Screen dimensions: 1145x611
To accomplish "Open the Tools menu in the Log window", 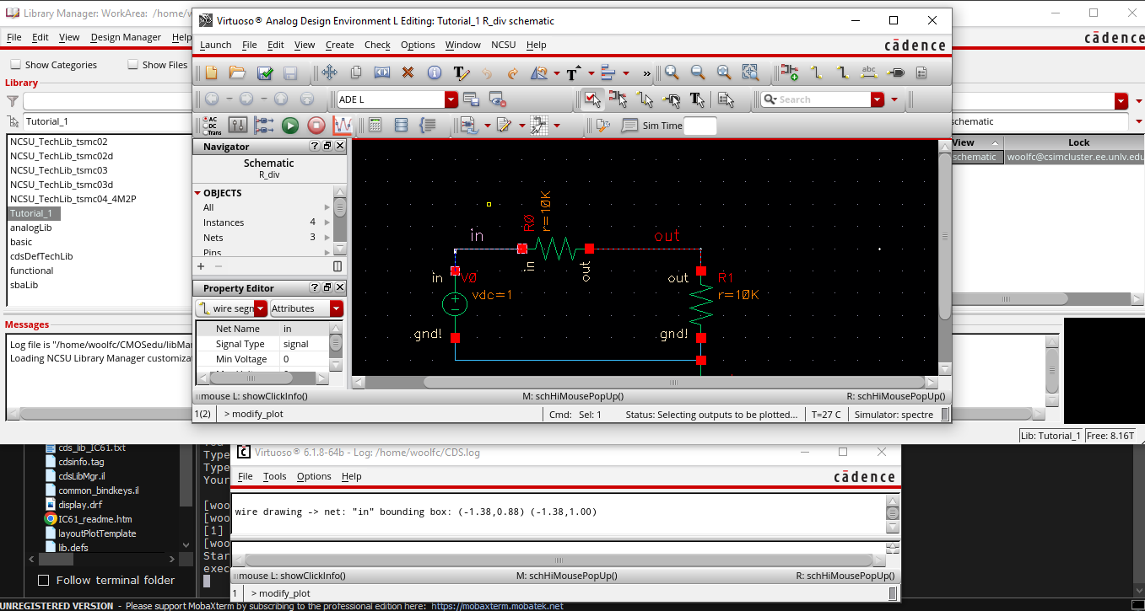I will (x=275, y=476).
